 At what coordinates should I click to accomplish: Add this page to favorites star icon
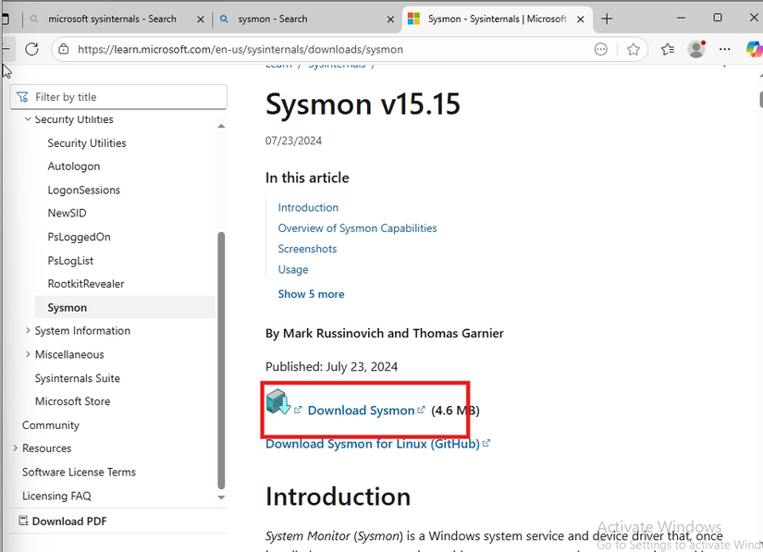coord(634,49)
